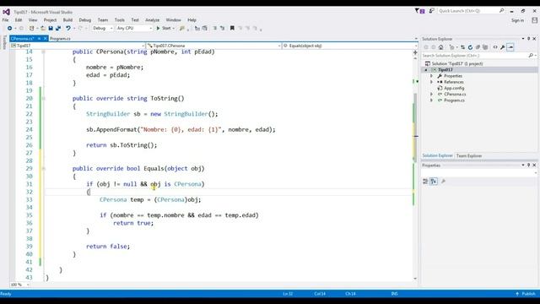Viewport: 540px width, 304px height.
Task: Click the green Start debugging button
Action: 164,28
